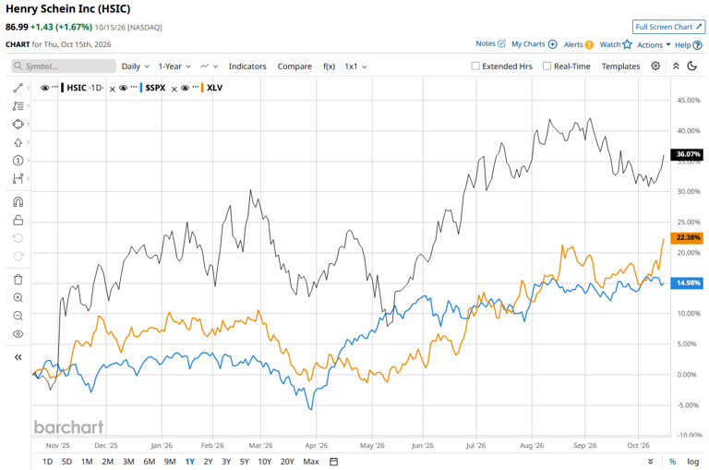709x470 pixels.
Task: Add chart to My Charts plus icon
Action: [x=553, y=44]
